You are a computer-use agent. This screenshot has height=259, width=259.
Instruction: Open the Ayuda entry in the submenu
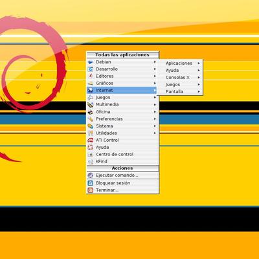click(180, 71)
